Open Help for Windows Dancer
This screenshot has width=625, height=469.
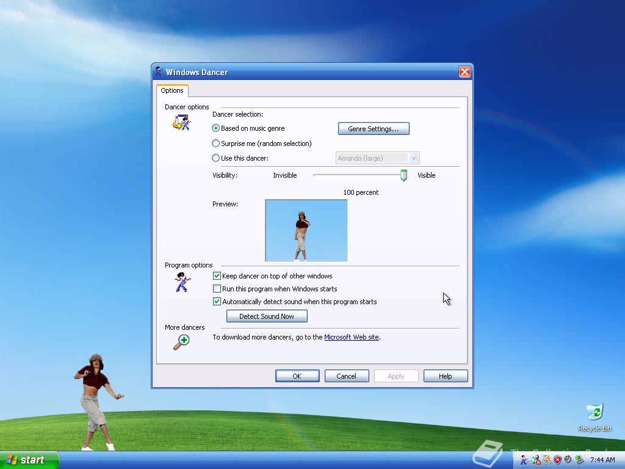445,376
